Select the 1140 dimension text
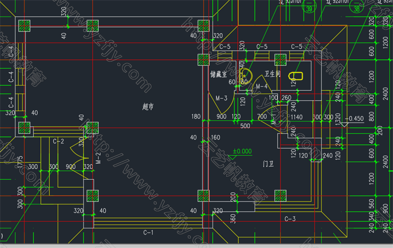The height and width of the screenshot is (248, 393). pos(296,117)
